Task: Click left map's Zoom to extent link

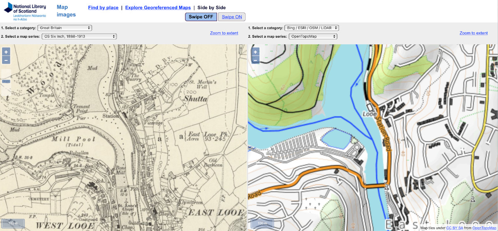Action: pos(224,33)
